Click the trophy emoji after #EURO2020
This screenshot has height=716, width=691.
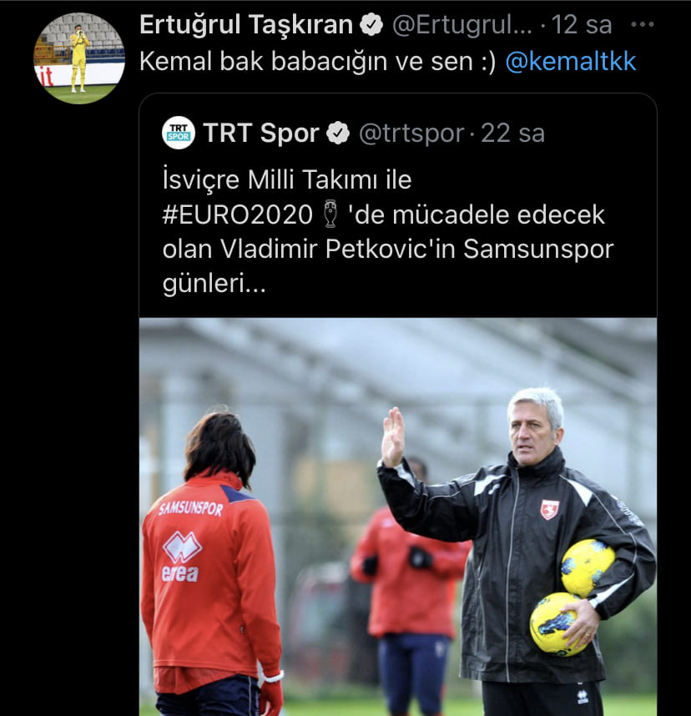330,214
